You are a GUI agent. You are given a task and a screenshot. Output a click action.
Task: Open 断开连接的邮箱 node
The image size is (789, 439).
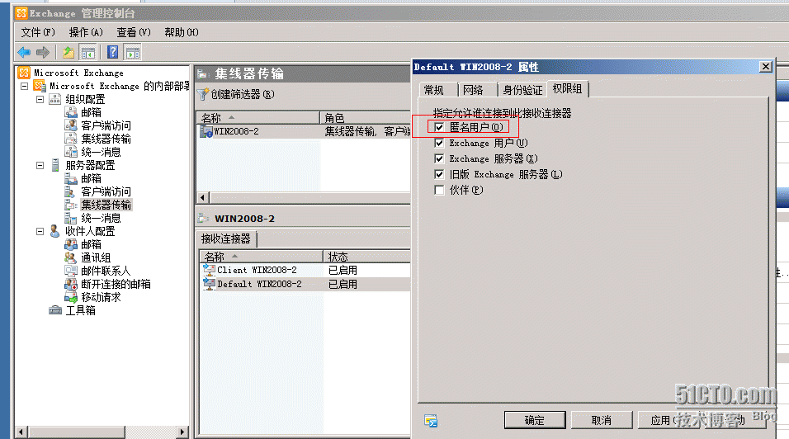tap(116, 284)
